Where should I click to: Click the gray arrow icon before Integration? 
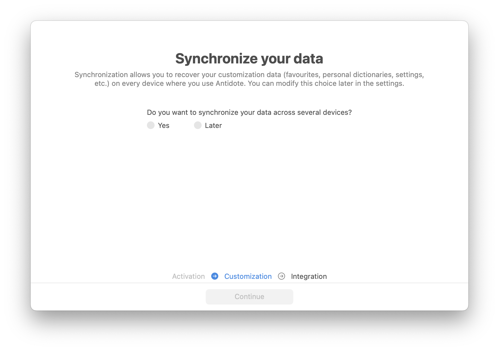click(282, 276)
